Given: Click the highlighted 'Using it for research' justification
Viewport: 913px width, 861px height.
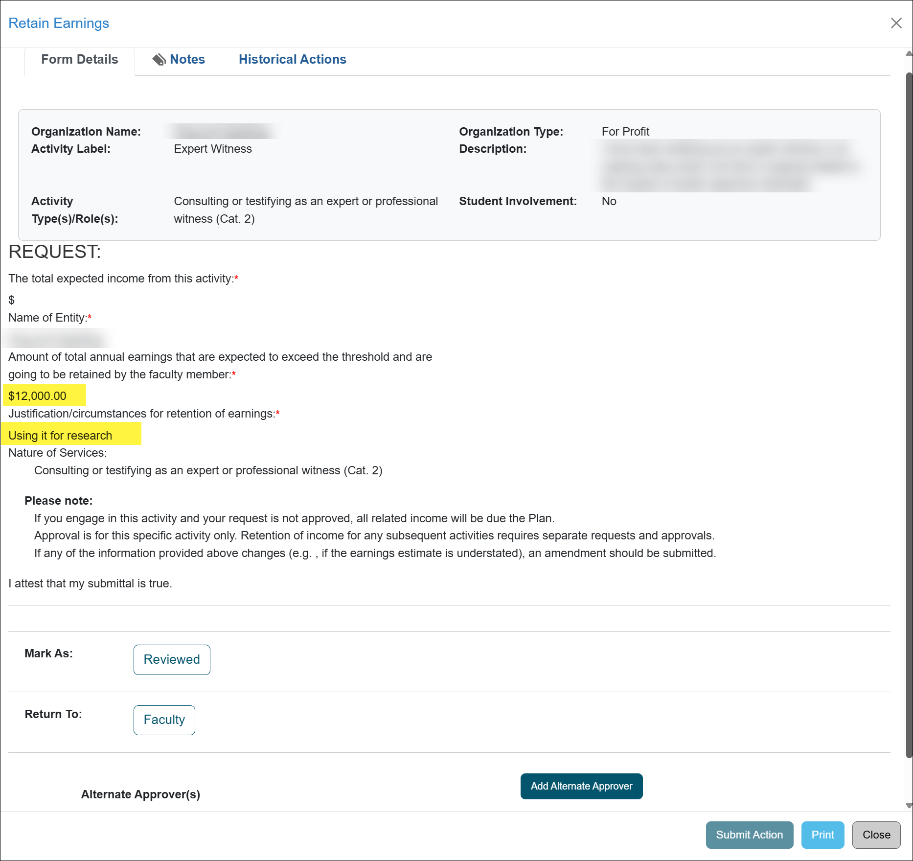Looking at the screenshot, I should click(x=60, y=436).
